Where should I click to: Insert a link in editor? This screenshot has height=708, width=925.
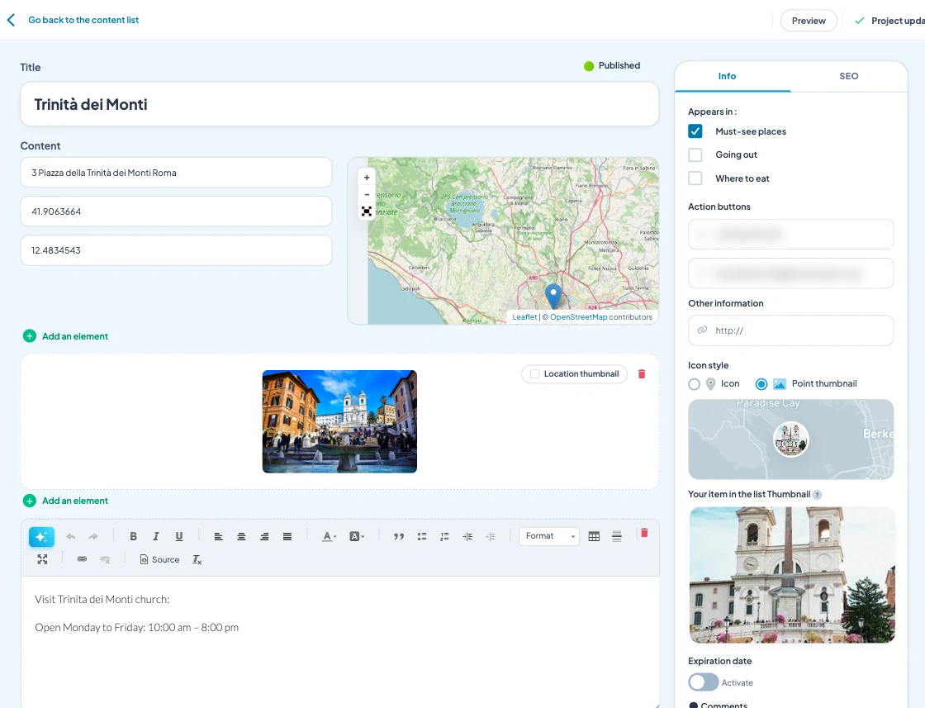click(x=82, y=559)
